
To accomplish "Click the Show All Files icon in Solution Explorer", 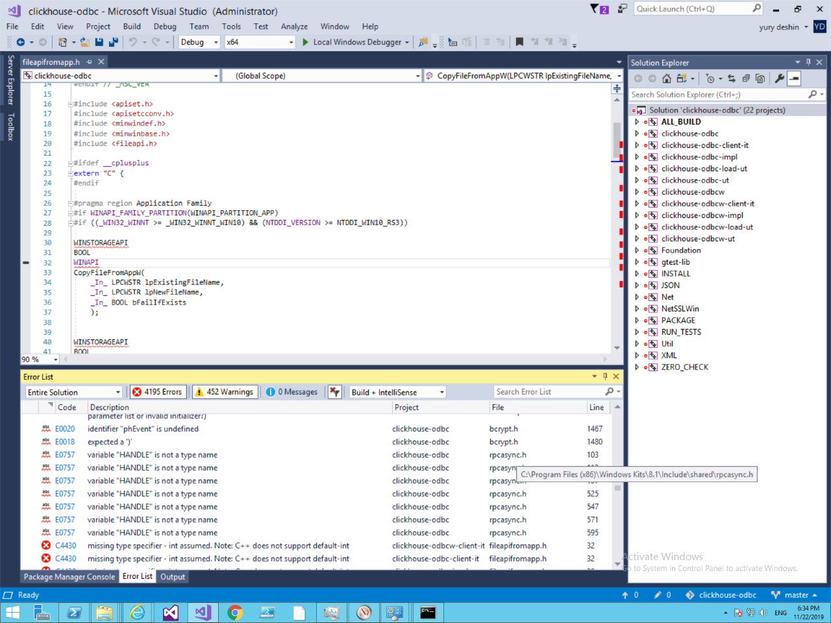I will (760, 79).
